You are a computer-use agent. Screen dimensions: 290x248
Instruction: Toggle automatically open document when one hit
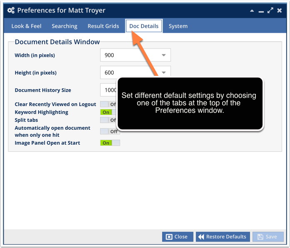pos(110,131)
